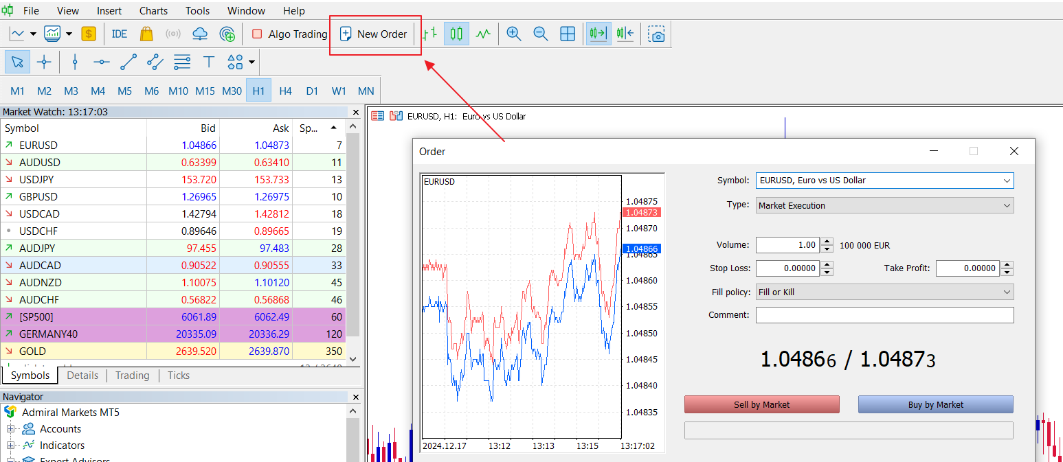
Task: Switch timeframe to H4
Action: 285,91
